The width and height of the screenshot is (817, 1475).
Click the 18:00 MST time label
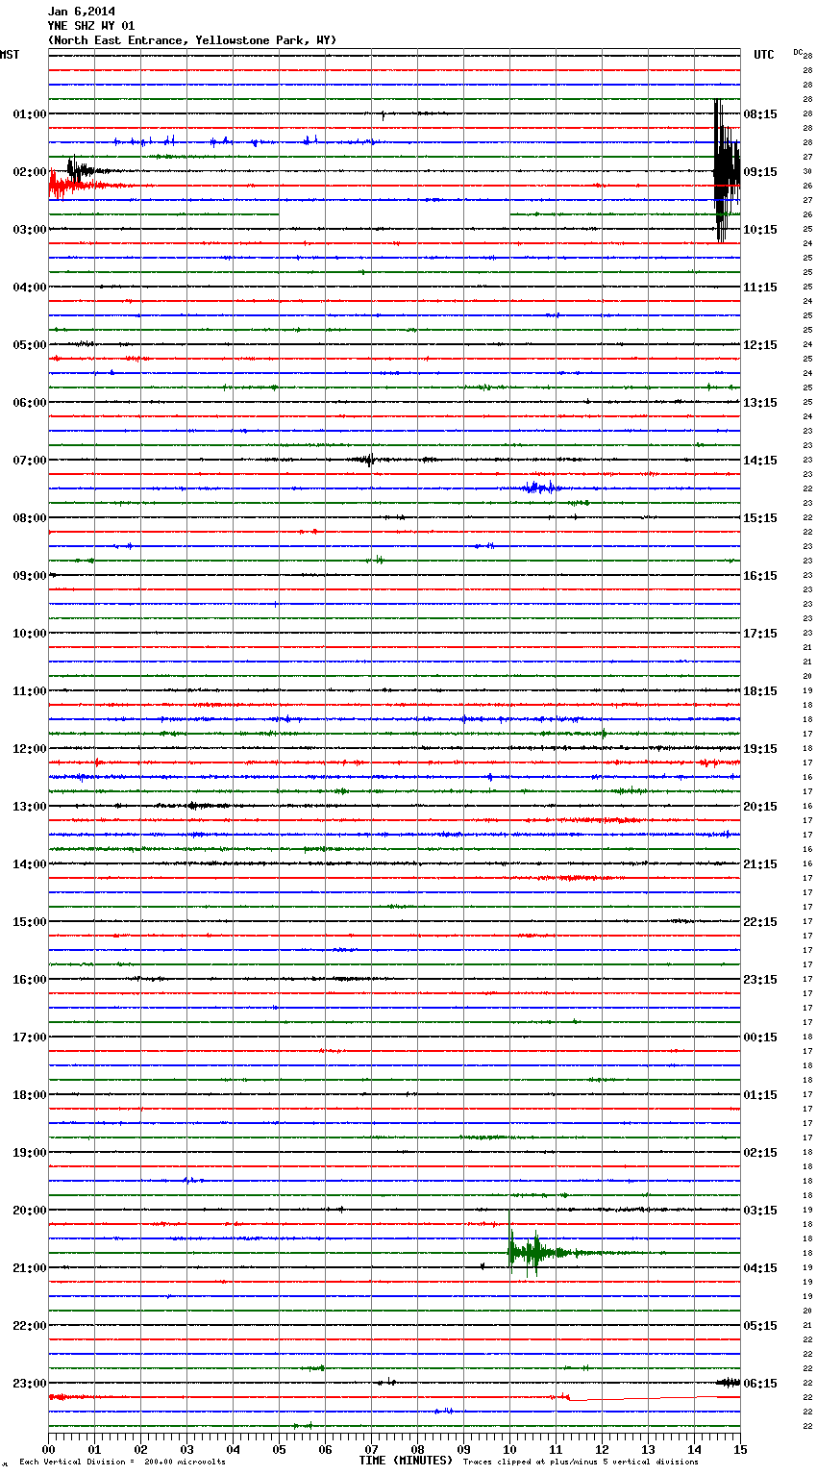point(29,1095)
